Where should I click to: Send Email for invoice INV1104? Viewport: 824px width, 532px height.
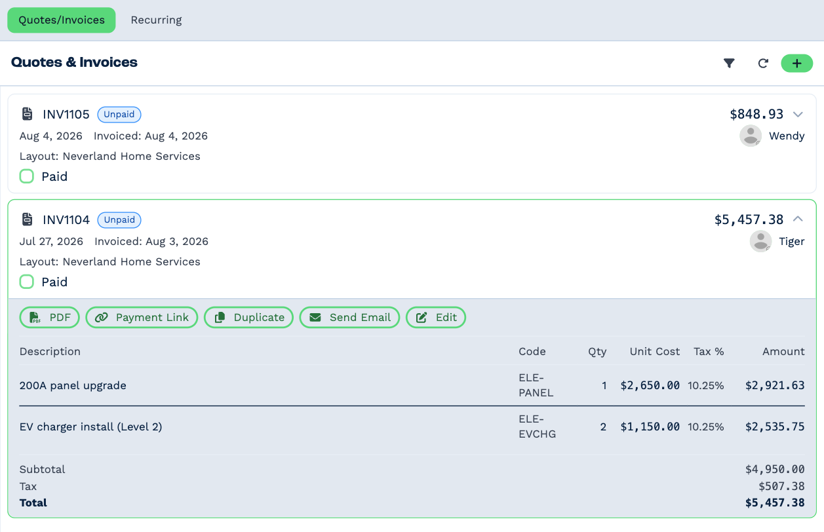pos(349,318)
